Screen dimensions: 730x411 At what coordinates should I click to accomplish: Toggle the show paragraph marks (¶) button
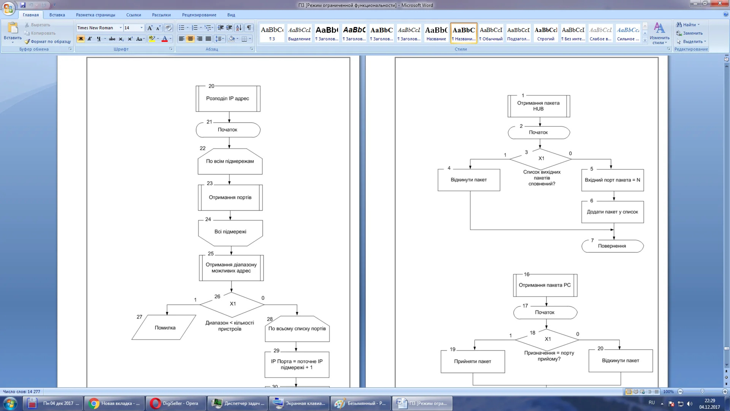tap(249, 28)
